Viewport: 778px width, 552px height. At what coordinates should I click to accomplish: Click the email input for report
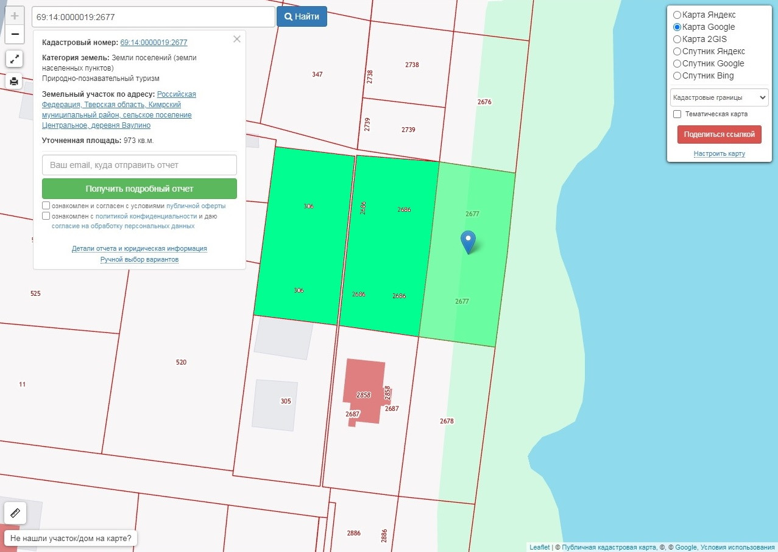tap(140, 165)
